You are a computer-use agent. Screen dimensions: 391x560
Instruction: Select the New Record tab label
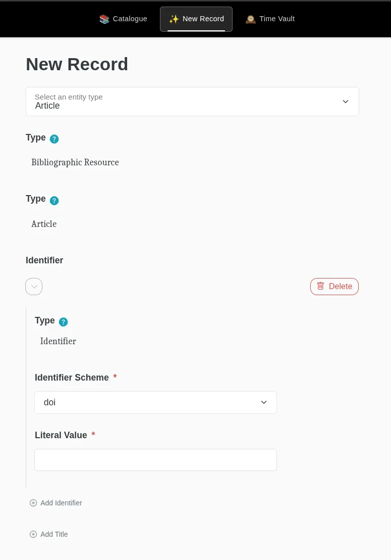point(203,19)
